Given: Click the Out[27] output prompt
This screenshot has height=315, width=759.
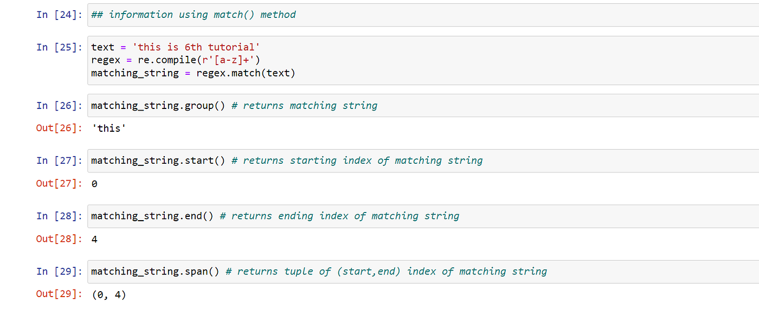Looking at the screenshot, I should click(x=59, y=183).
